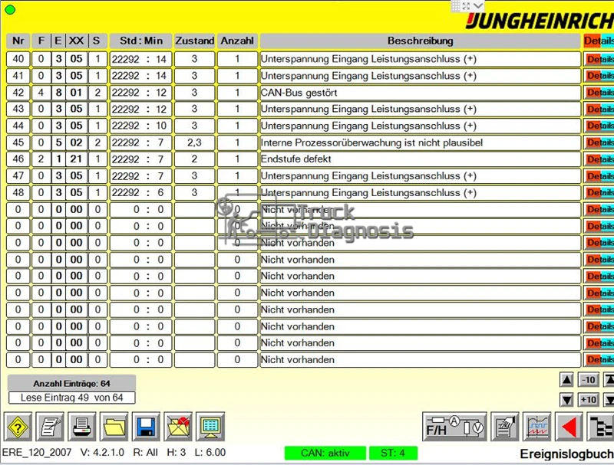Viewport: 614px width, 465px height.
Task: Open the monitor table view icon
Action: pyautogui.click(x=210, y=427)
